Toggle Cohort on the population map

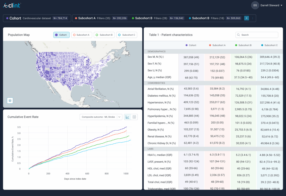point(61,35)
